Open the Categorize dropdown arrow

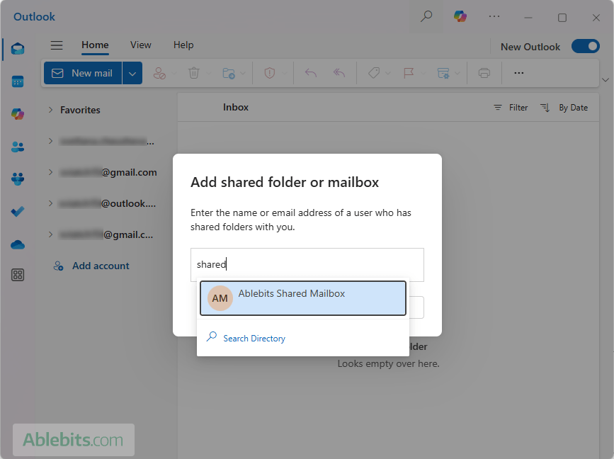tap(387, 73)
